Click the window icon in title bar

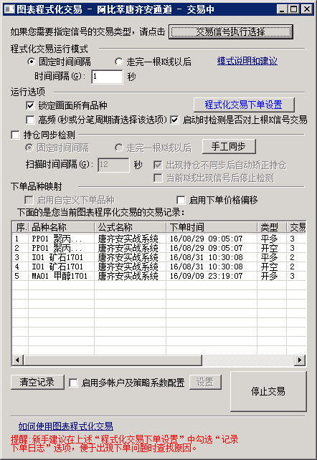[x=9, y=9]
